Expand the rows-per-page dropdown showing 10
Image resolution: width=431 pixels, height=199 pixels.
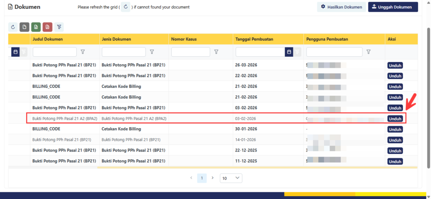click(231, 178)
